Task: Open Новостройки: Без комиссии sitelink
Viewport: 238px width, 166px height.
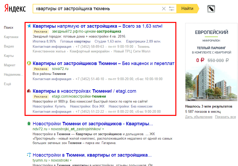Action: pos(131,106)
